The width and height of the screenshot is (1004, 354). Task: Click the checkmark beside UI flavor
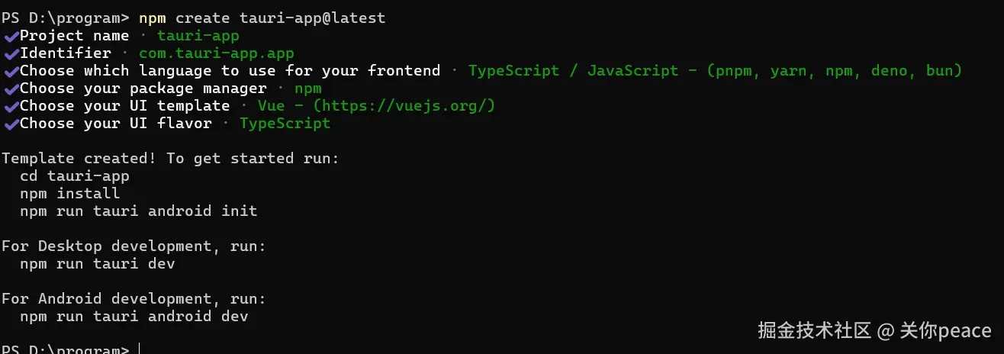click(x=11, y=124)
